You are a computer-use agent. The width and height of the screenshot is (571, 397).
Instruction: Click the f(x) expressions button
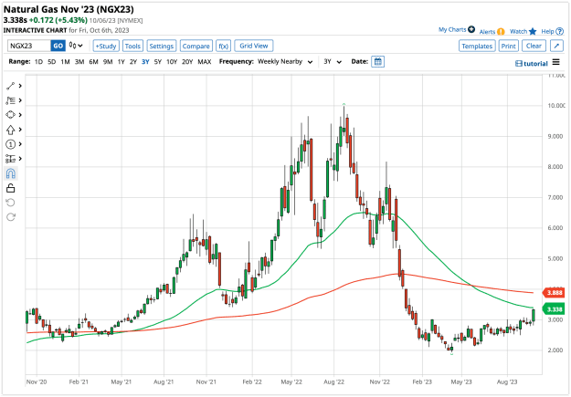pyautogui.click(x=223, y=46)
